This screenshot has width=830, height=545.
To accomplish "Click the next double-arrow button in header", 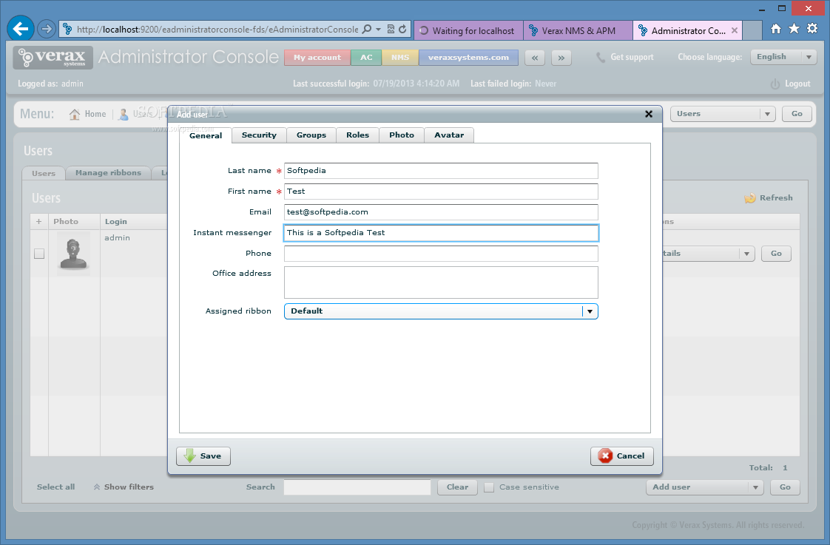I will 561,58.
